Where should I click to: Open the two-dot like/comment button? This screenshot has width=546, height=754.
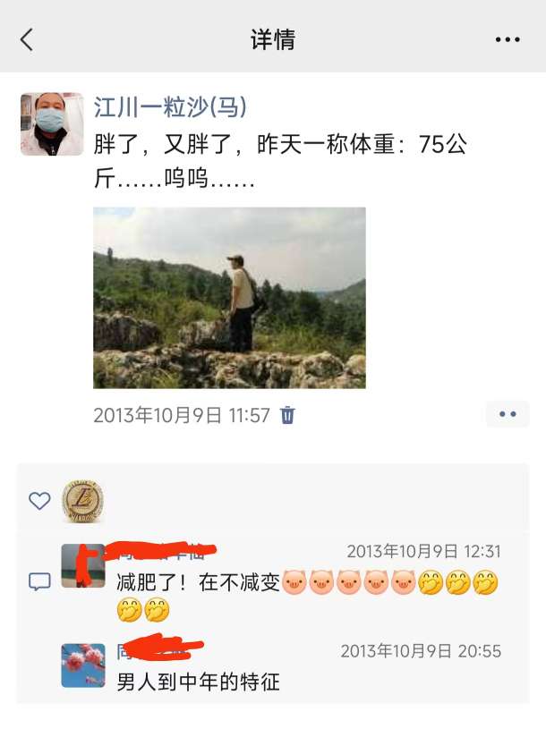(508, 414)
